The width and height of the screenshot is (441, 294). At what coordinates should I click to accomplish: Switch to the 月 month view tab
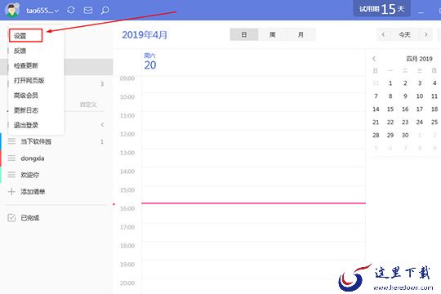(301, 34)
